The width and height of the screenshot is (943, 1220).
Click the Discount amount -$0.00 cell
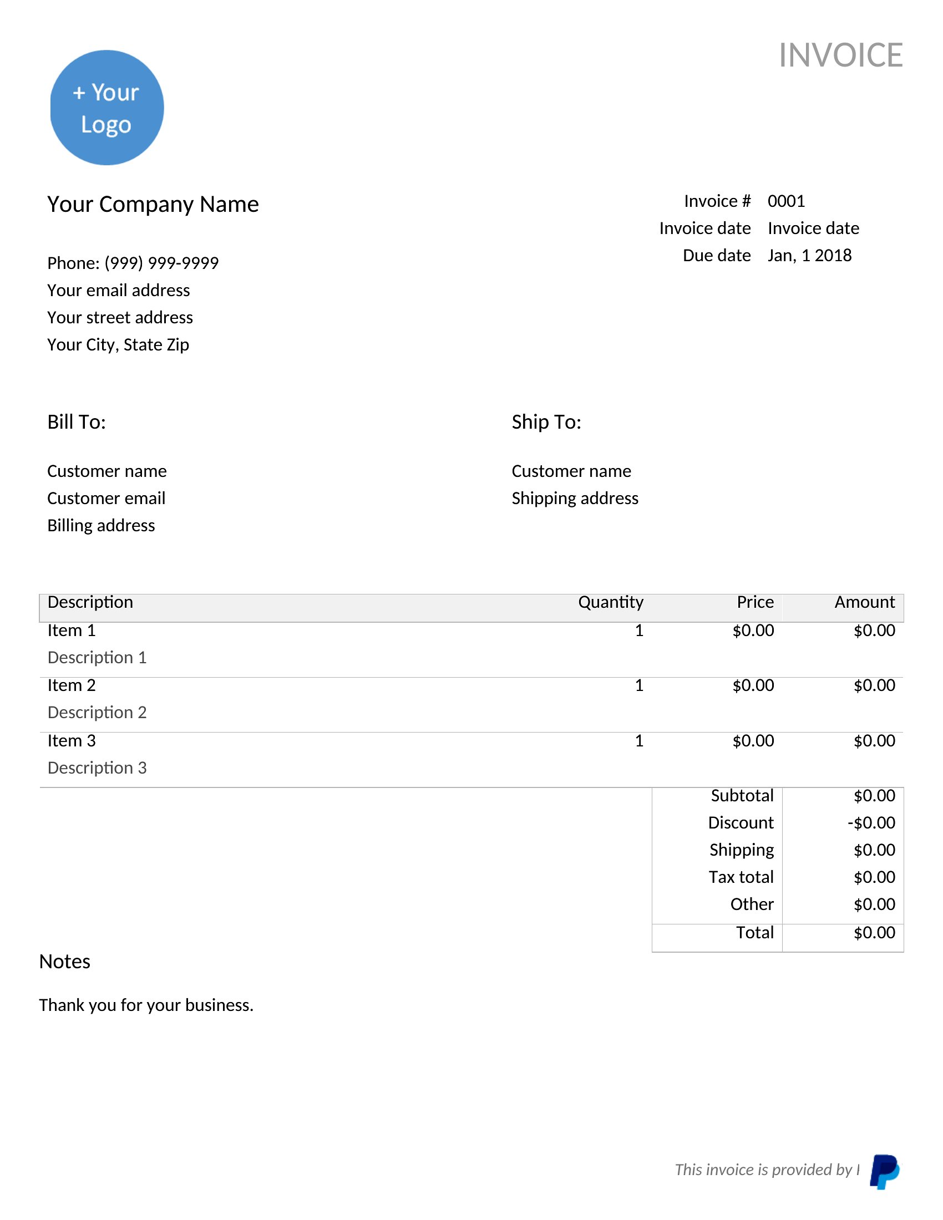coord(871,823)
